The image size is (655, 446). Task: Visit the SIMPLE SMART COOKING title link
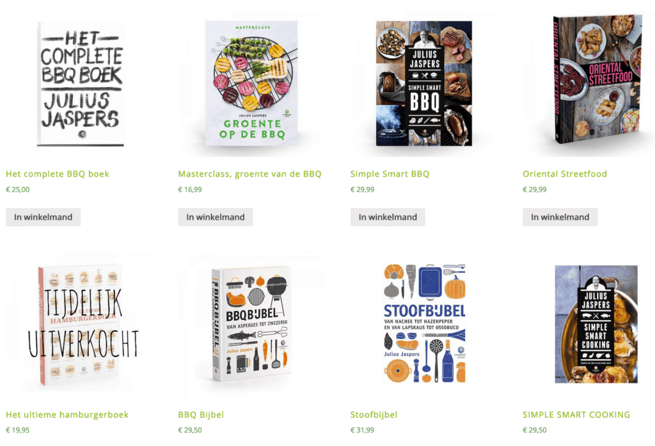tap(576, 415)
